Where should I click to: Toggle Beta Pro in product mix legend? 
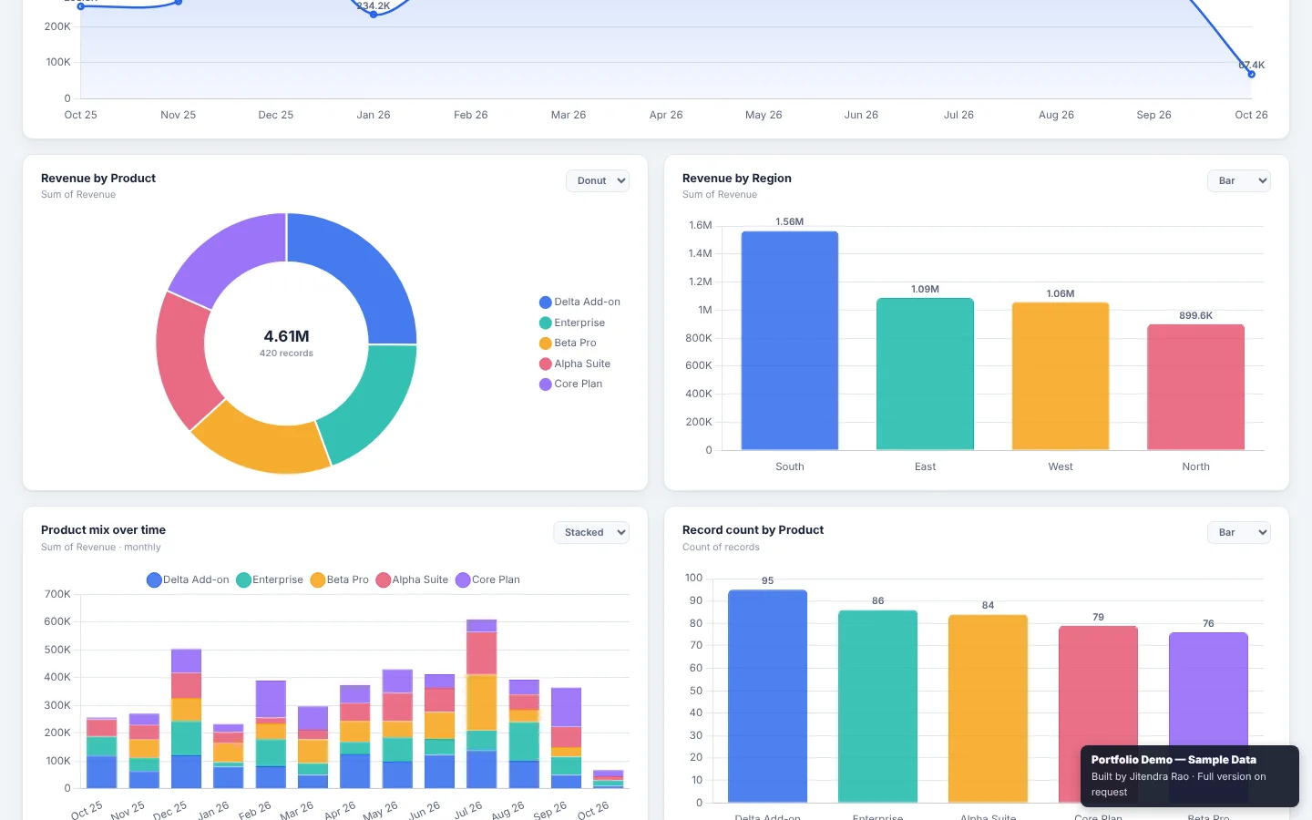tap(340, 579)
